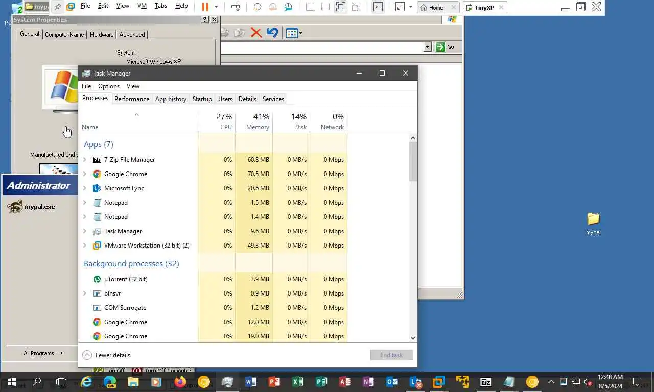Screen dimensions: 654x392
Task: Launch Internet Explorer from taskbar
Action: tap(86, 382)
